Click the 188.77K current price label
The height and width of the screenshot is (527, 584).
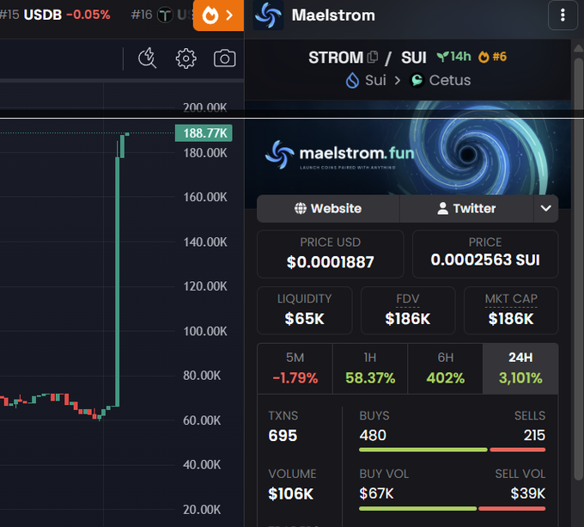click(x=204, y=133)
